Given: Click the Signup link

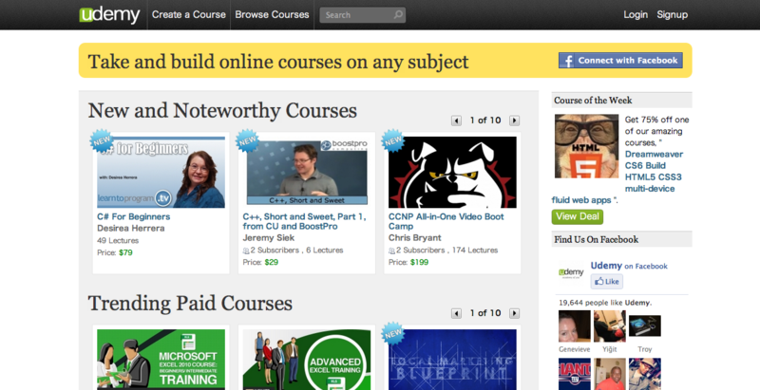Looking at the screenshot, I should [673, 14].
